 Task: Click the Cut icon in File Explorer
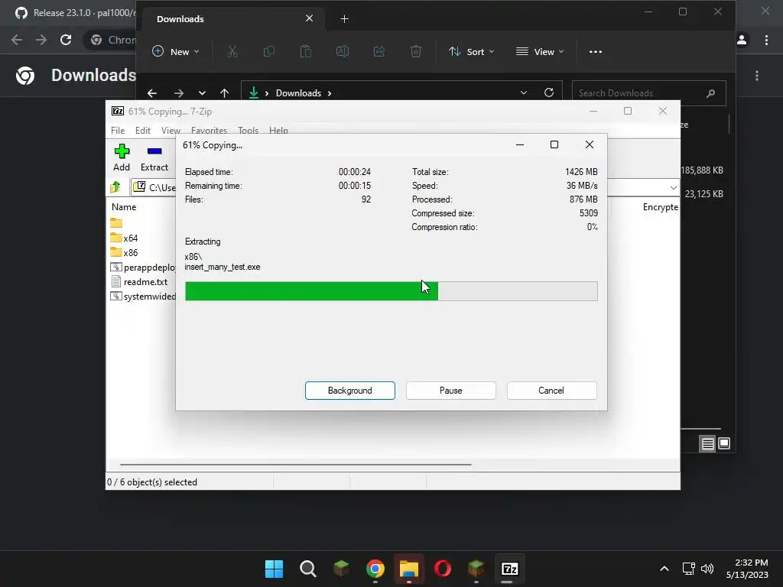232,51
